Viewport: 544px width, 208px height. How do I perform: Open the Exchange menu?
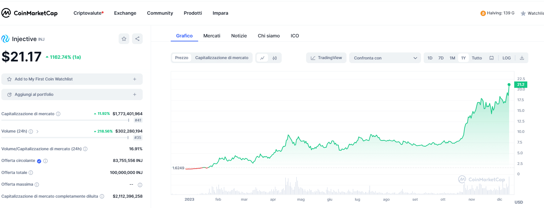click(x=125, y=13)
